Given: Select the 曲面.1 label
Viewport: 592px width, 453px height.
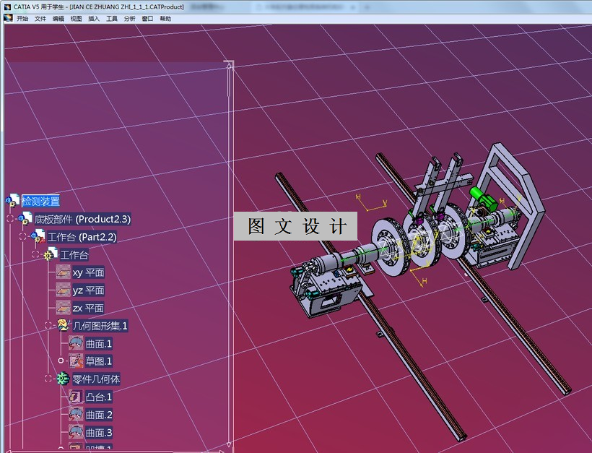Looking at the screenshot, I should [x=99, y=343].
